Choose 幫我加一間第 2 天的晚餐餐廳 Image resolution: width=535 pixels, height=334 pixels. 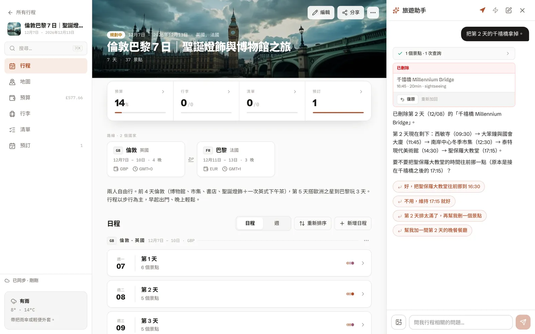[432, 230]
